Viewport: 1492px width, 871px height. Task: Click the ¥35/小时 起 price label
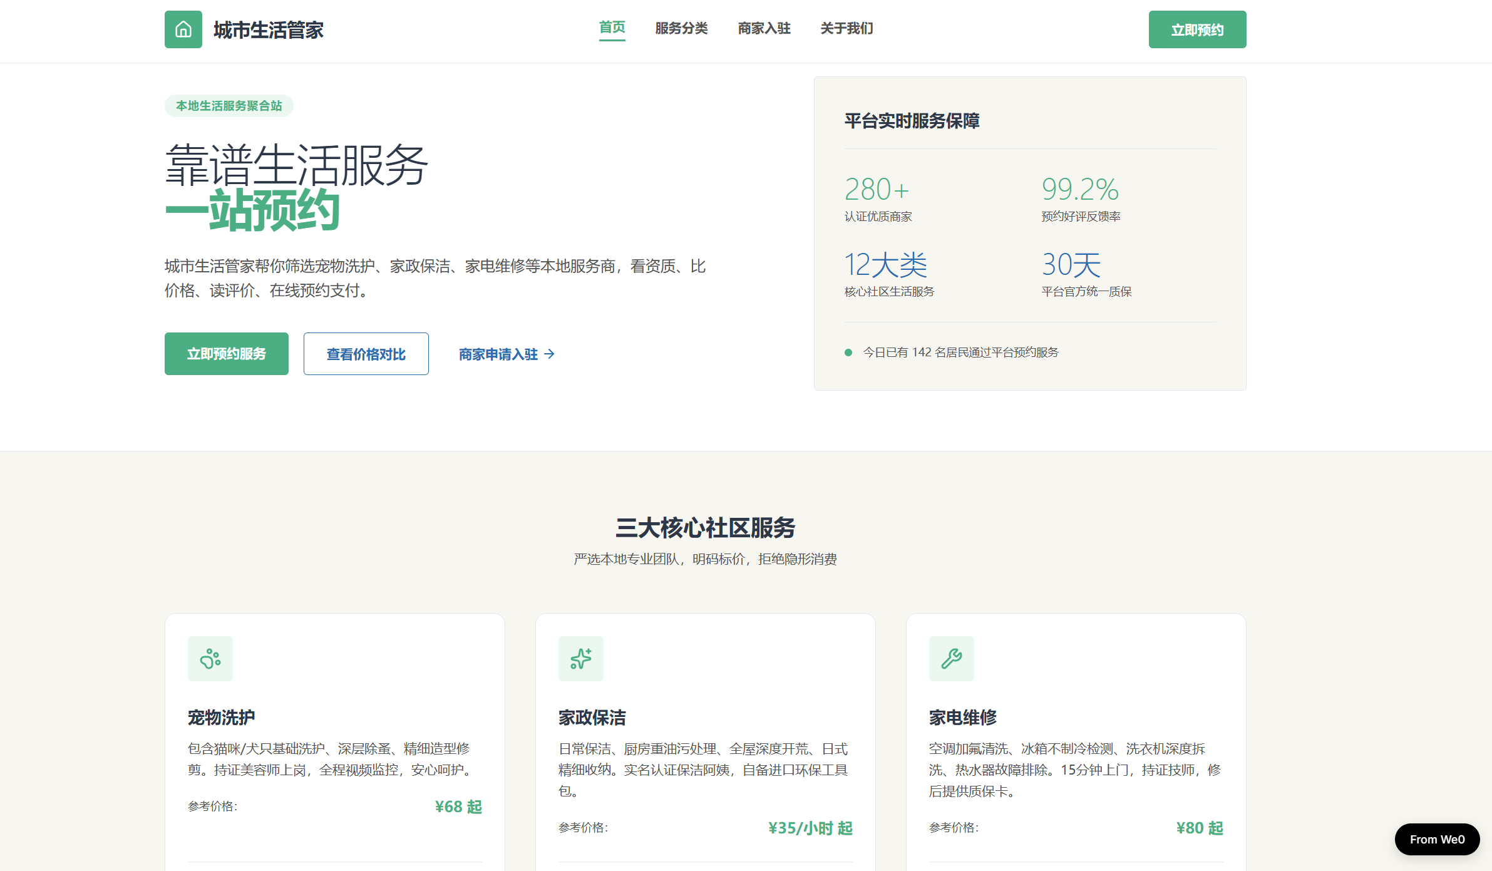click(811, 828)
